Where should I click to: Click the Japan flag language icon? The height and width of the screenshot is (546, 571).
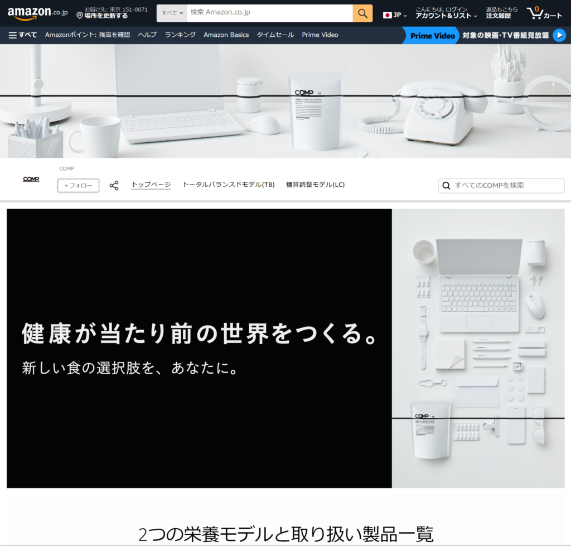coord(387,15)
